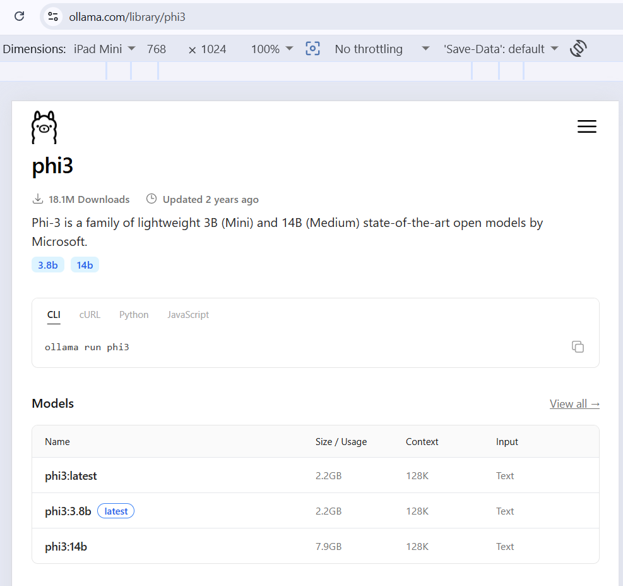Click the Text input value in phi3:latest row
The height and width of the screenshot is (586, 623).
click(505, 476)
